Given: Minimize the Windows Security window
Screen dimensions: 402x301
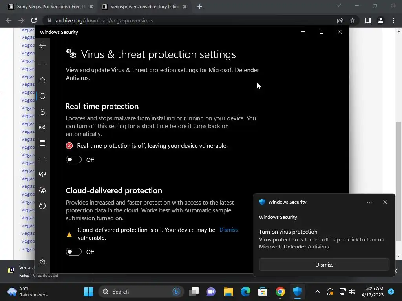Looking at the screenshot, I should (303, 32).
